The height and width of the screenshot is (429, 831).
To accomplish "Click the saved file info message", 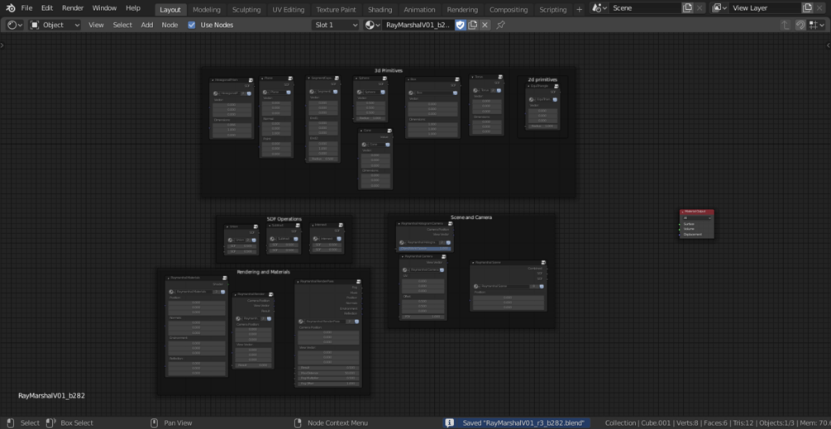I will click(517, 422).
